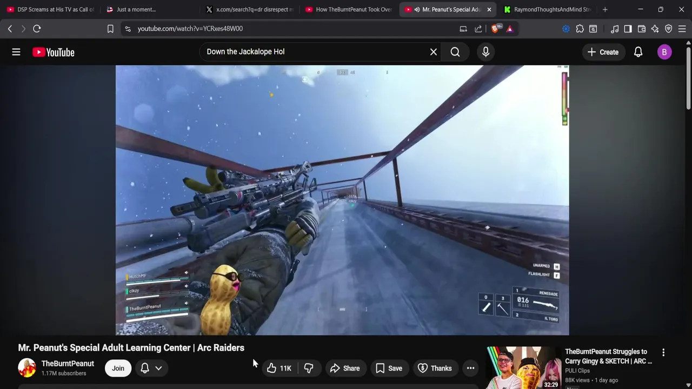Viewport: 692px width, 389px height.
Task: Go back in browser history
Action: 10,29
